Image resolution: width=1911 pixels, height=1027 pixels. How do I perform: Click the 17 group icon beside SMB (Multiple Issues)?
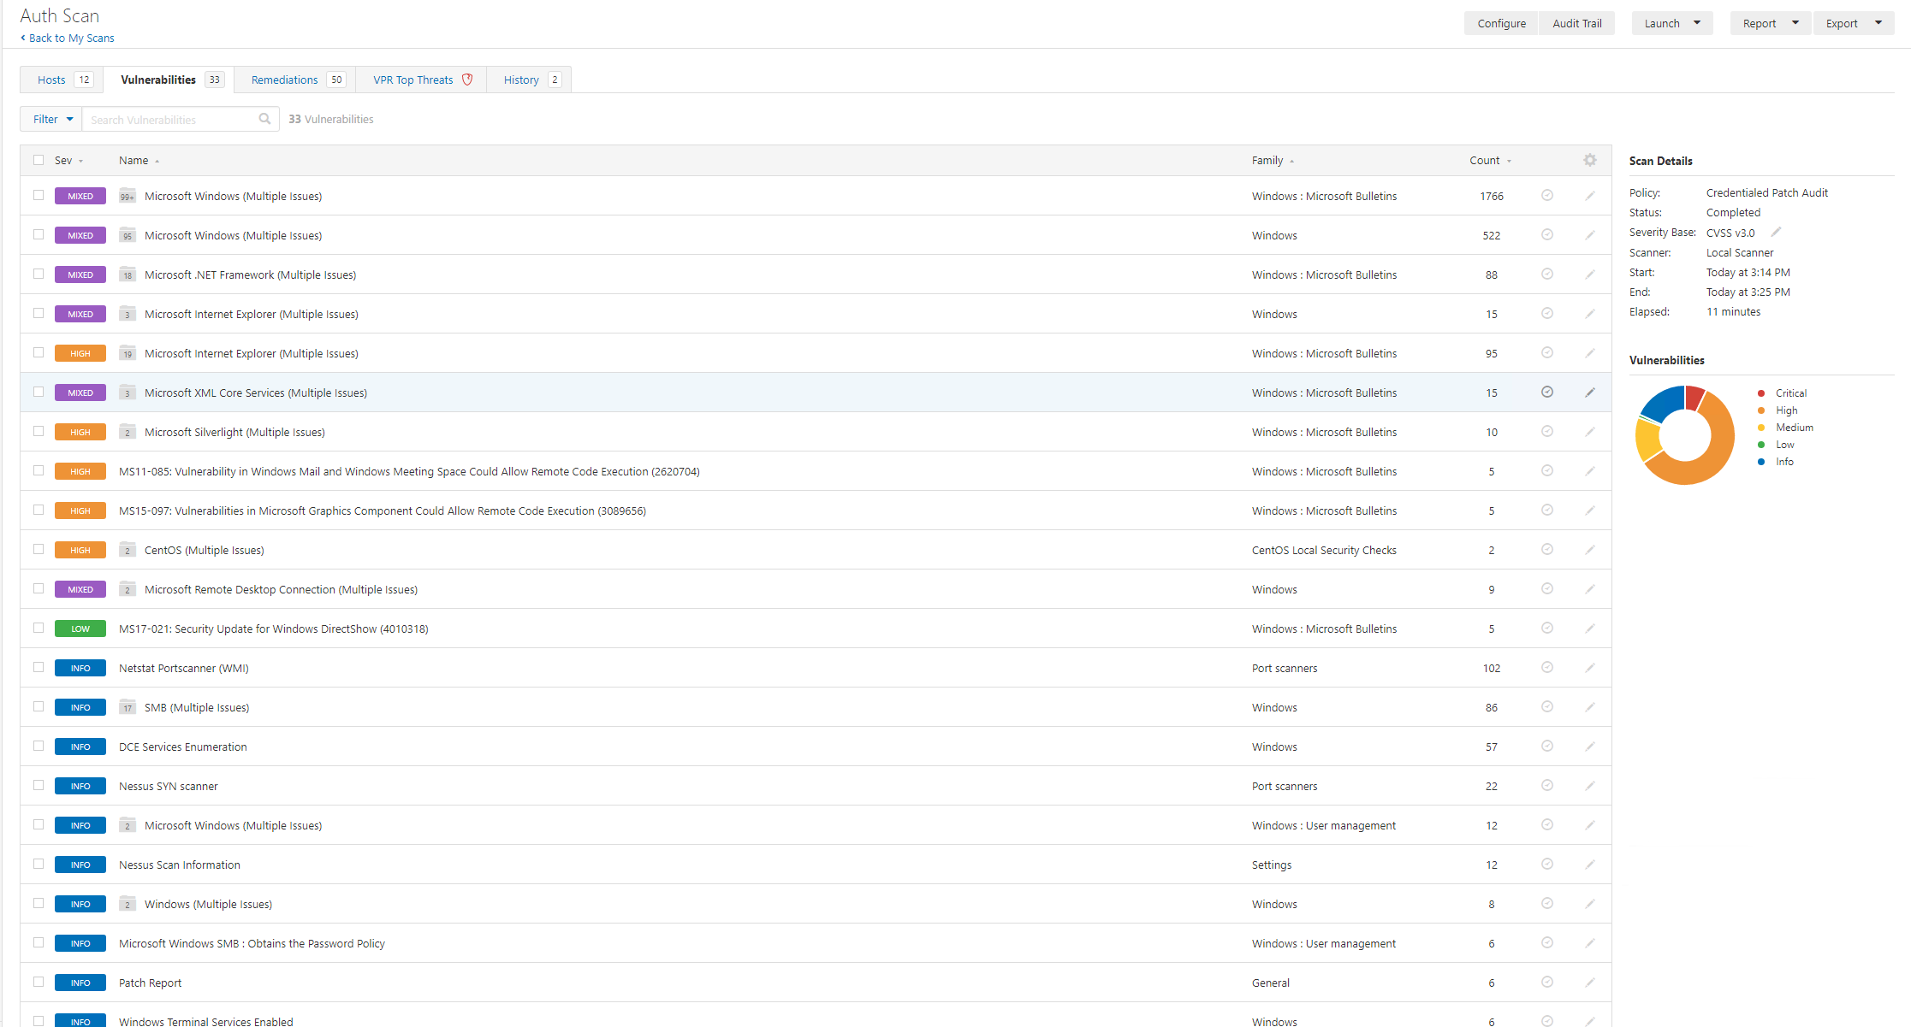point(128,707)
